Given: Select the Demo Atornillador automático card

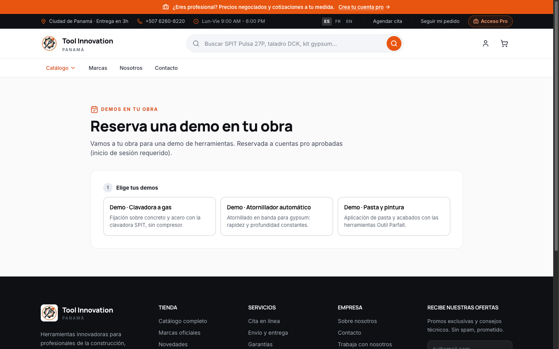Looking at the screenshot, I should (x=277, y=216).
